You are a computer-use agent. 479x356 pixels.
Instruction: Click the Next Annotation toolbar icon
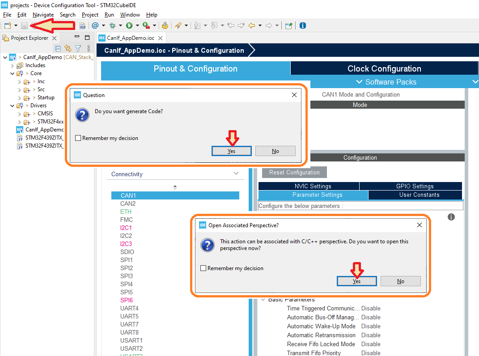197,25
